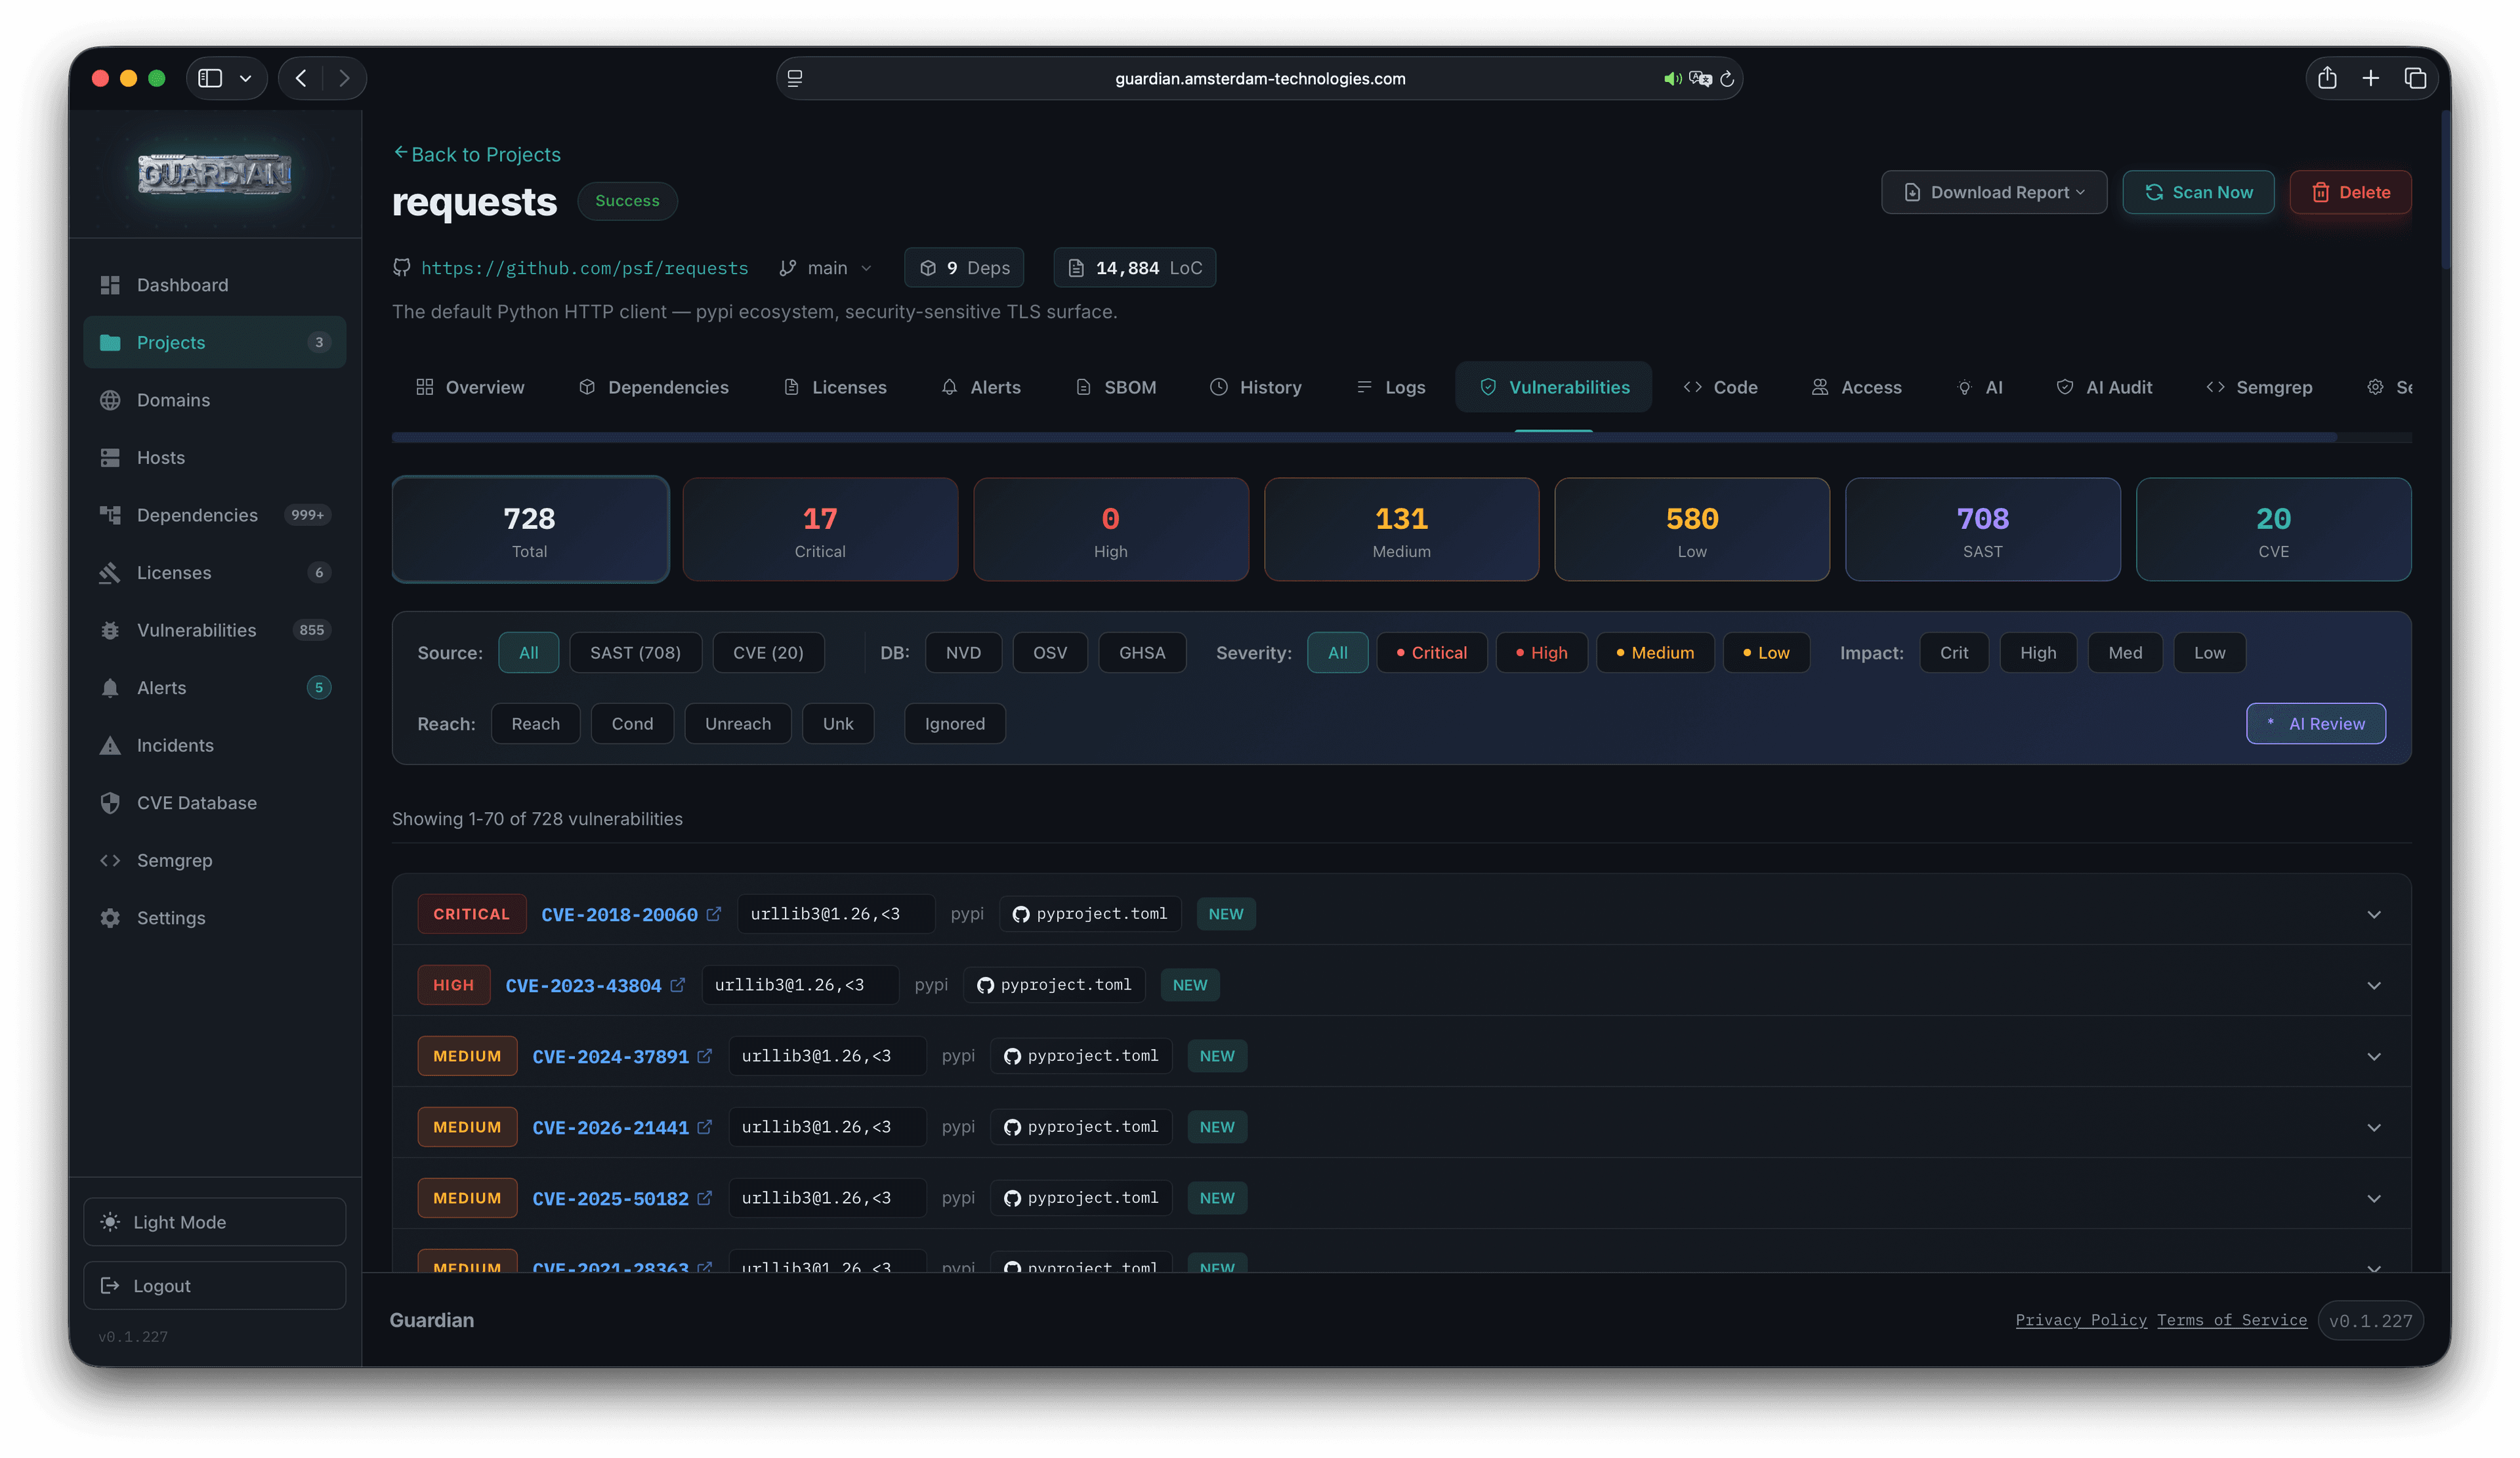Switch to the Overview tab

[x=470, y=387]
